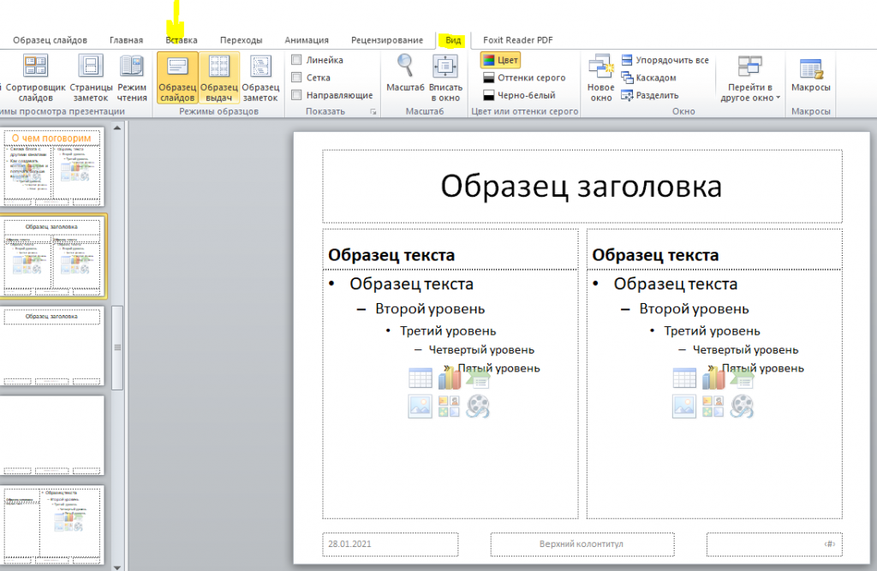Click Insert Media Clip icon in left placeholder
877x571 pixels.
478,407
